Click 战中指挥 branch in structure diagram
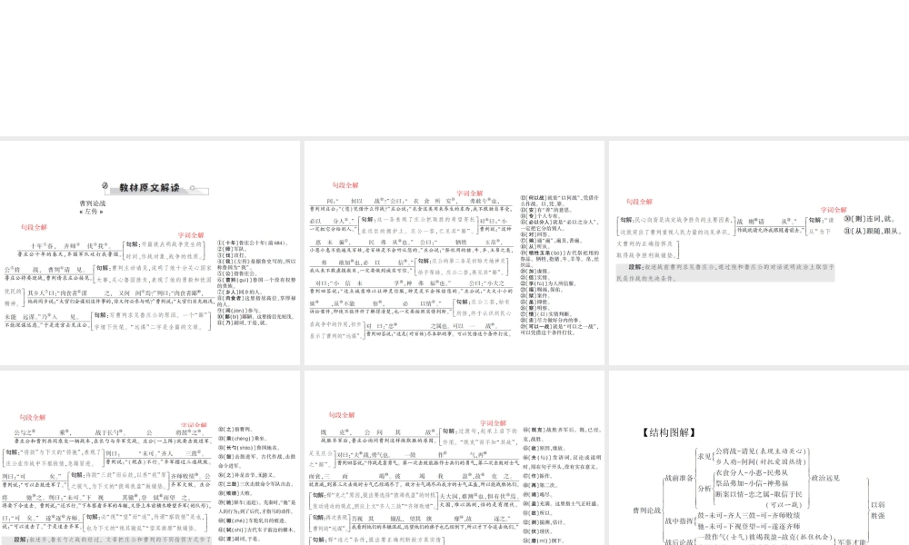 pyautogui.click(x=679, y=521)
